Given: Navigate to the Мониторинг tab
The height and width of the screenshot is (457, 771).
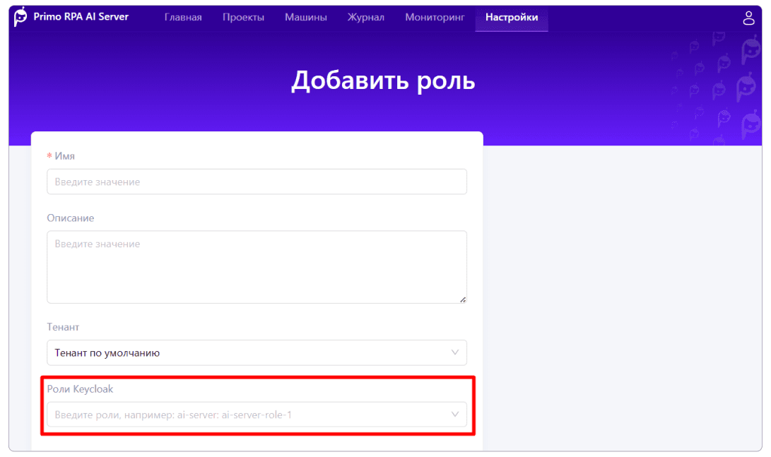Looking at the screenshot, I should click(435, 18).
